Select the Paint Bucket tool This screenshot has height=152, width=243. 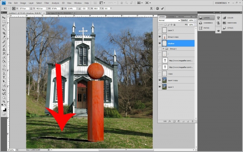click(4, 61)
